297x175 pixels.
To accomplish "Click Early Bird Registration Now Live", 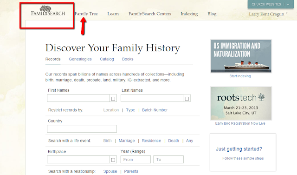I will (240, 123).
